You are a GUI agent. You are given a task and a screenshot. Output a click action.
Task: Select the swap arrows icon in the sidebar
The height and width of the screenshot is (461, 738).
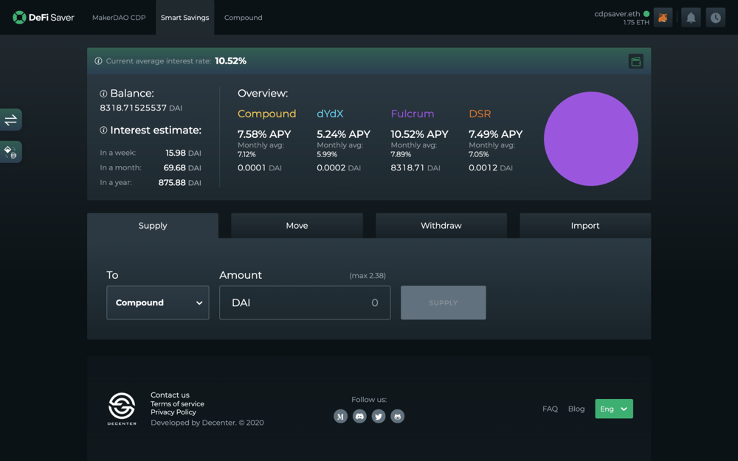pyautogui.click(x=10, y=119)
